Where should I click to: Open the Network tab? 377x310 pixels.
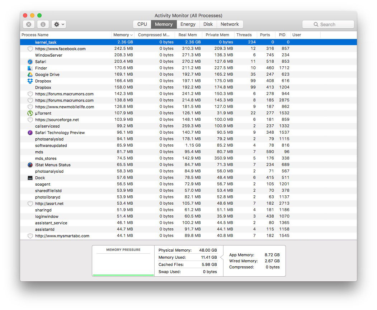230,24
